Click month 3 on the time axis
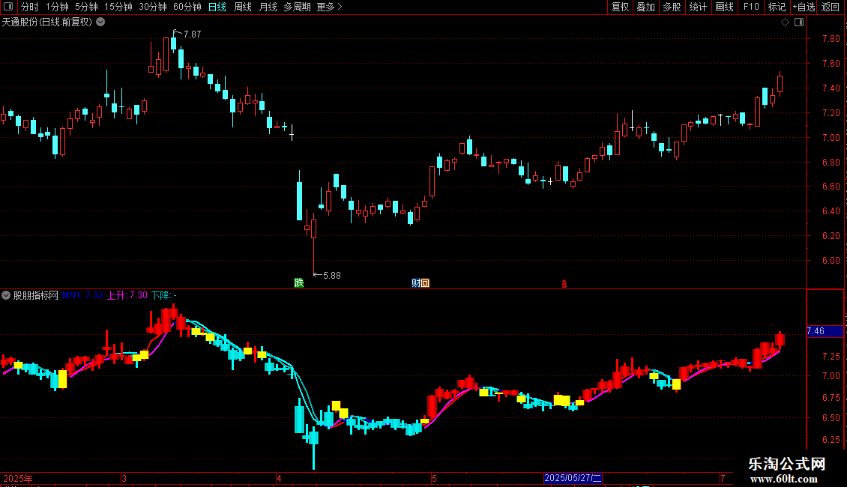The image size is (847, 487). [x=124, y=478]
